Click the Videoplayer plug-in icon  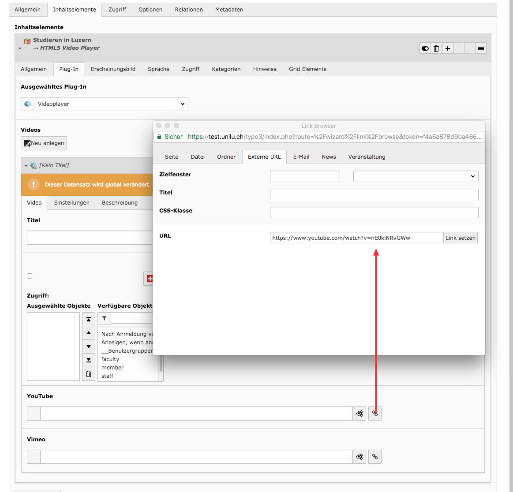click(28, 104)
